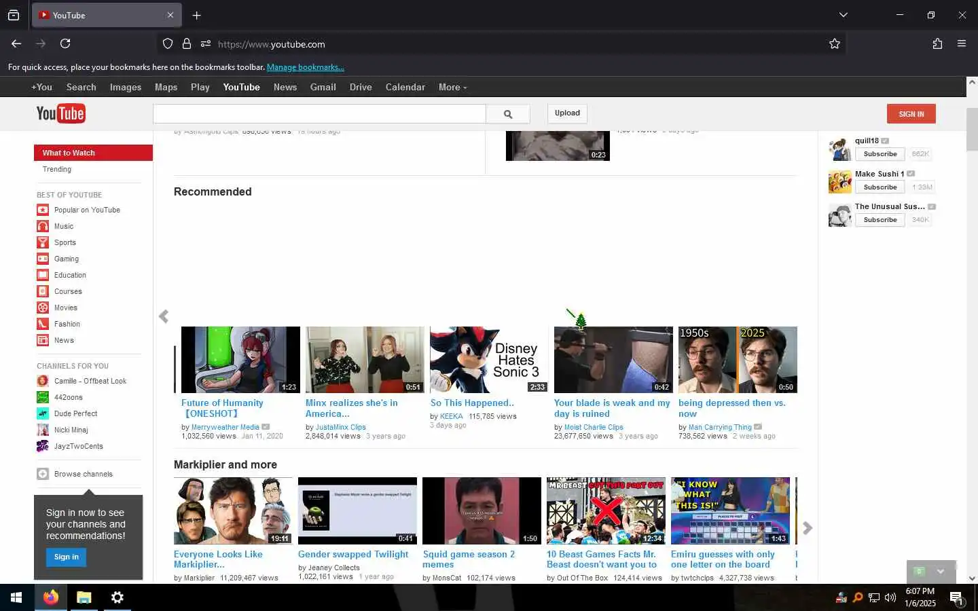Open Windows Start menu
978x611 pixels.
pyautogui.click(x=16, y=597)
